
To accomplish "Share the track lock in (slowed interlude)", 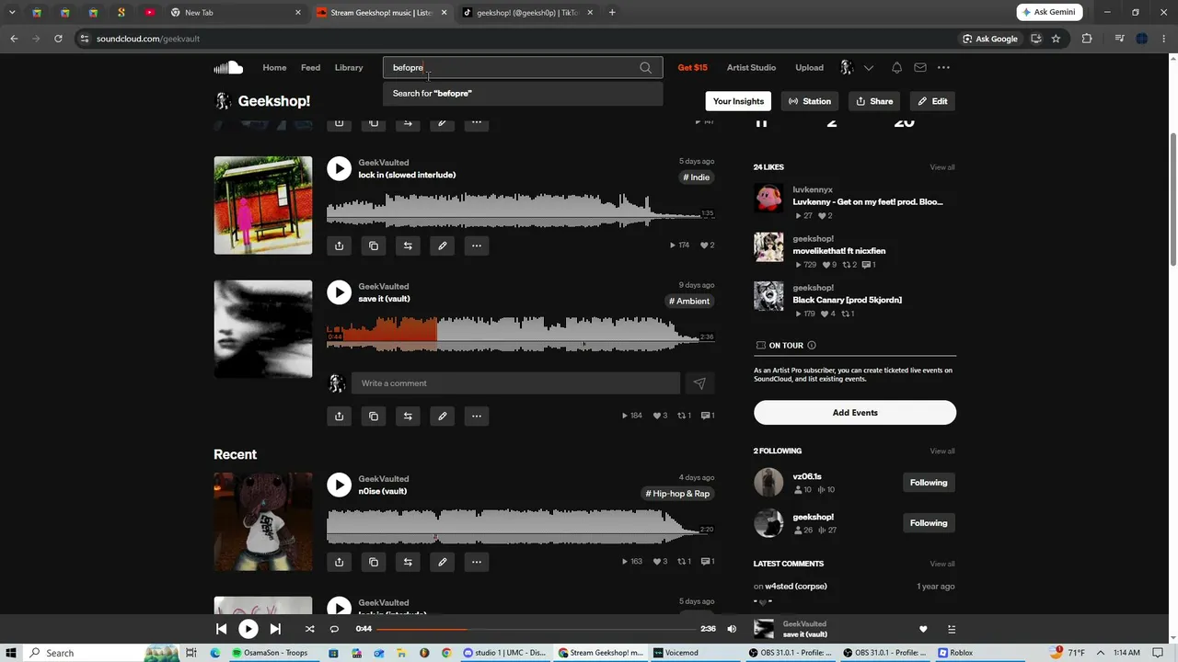I will [339, 245].
